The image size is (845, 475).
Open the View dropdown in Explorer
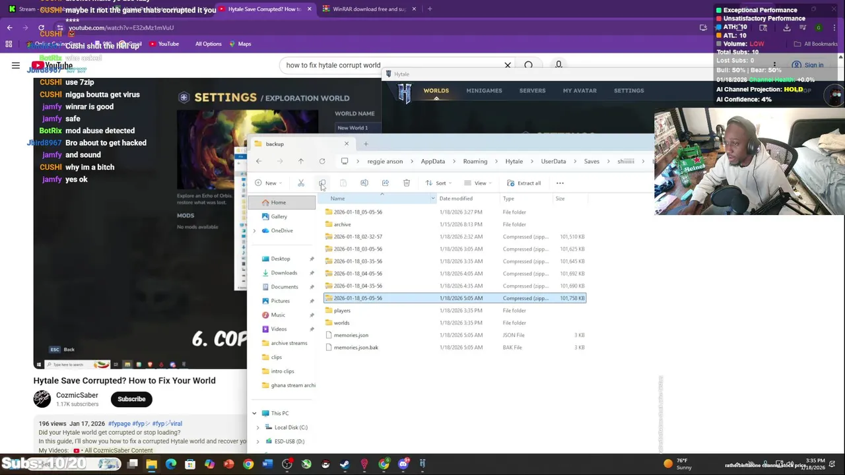[x=478, y=183]
